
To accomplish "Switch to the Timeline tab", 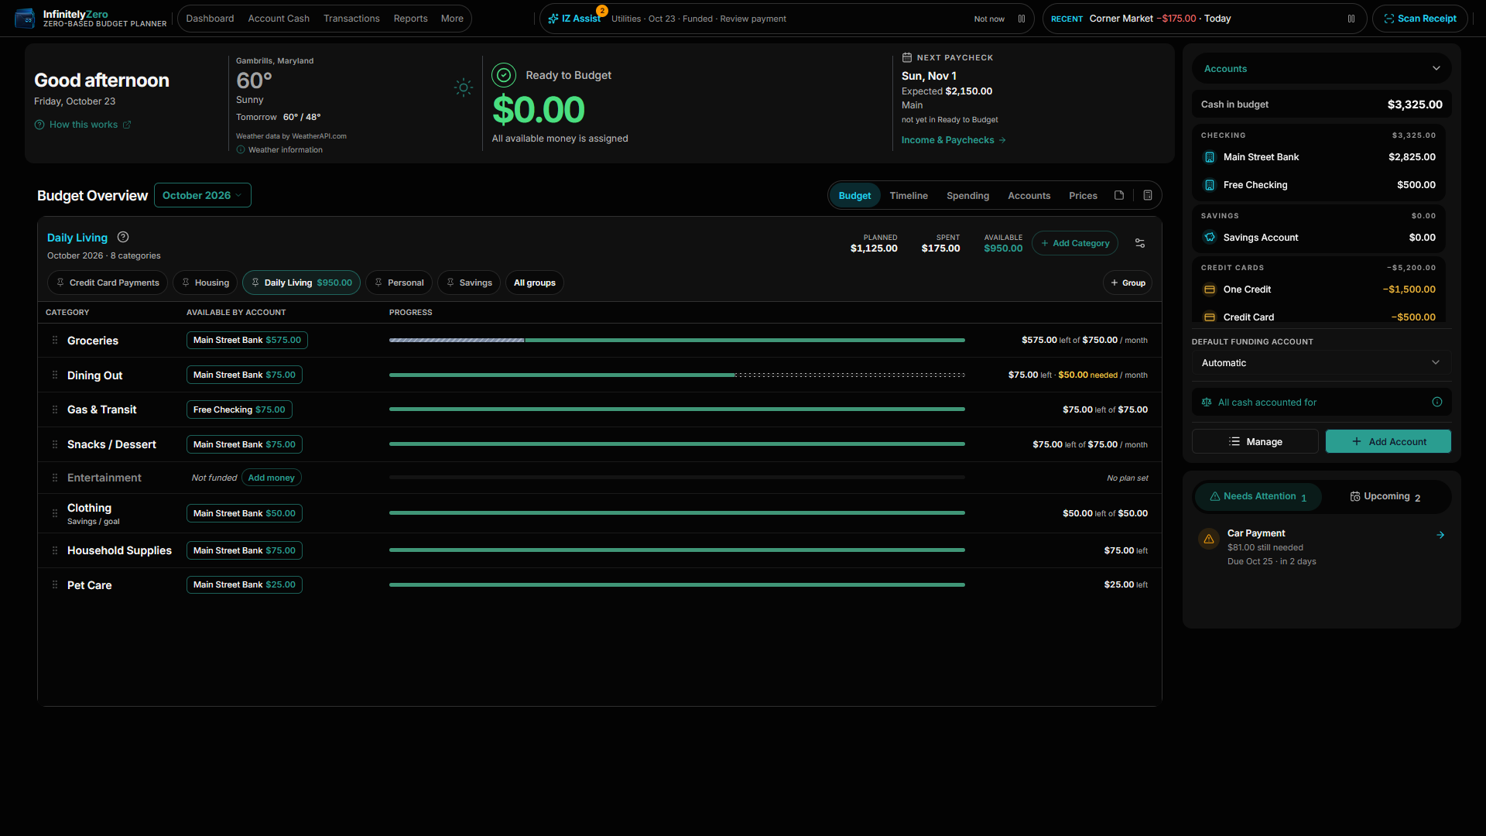I will tap(909, 195).
